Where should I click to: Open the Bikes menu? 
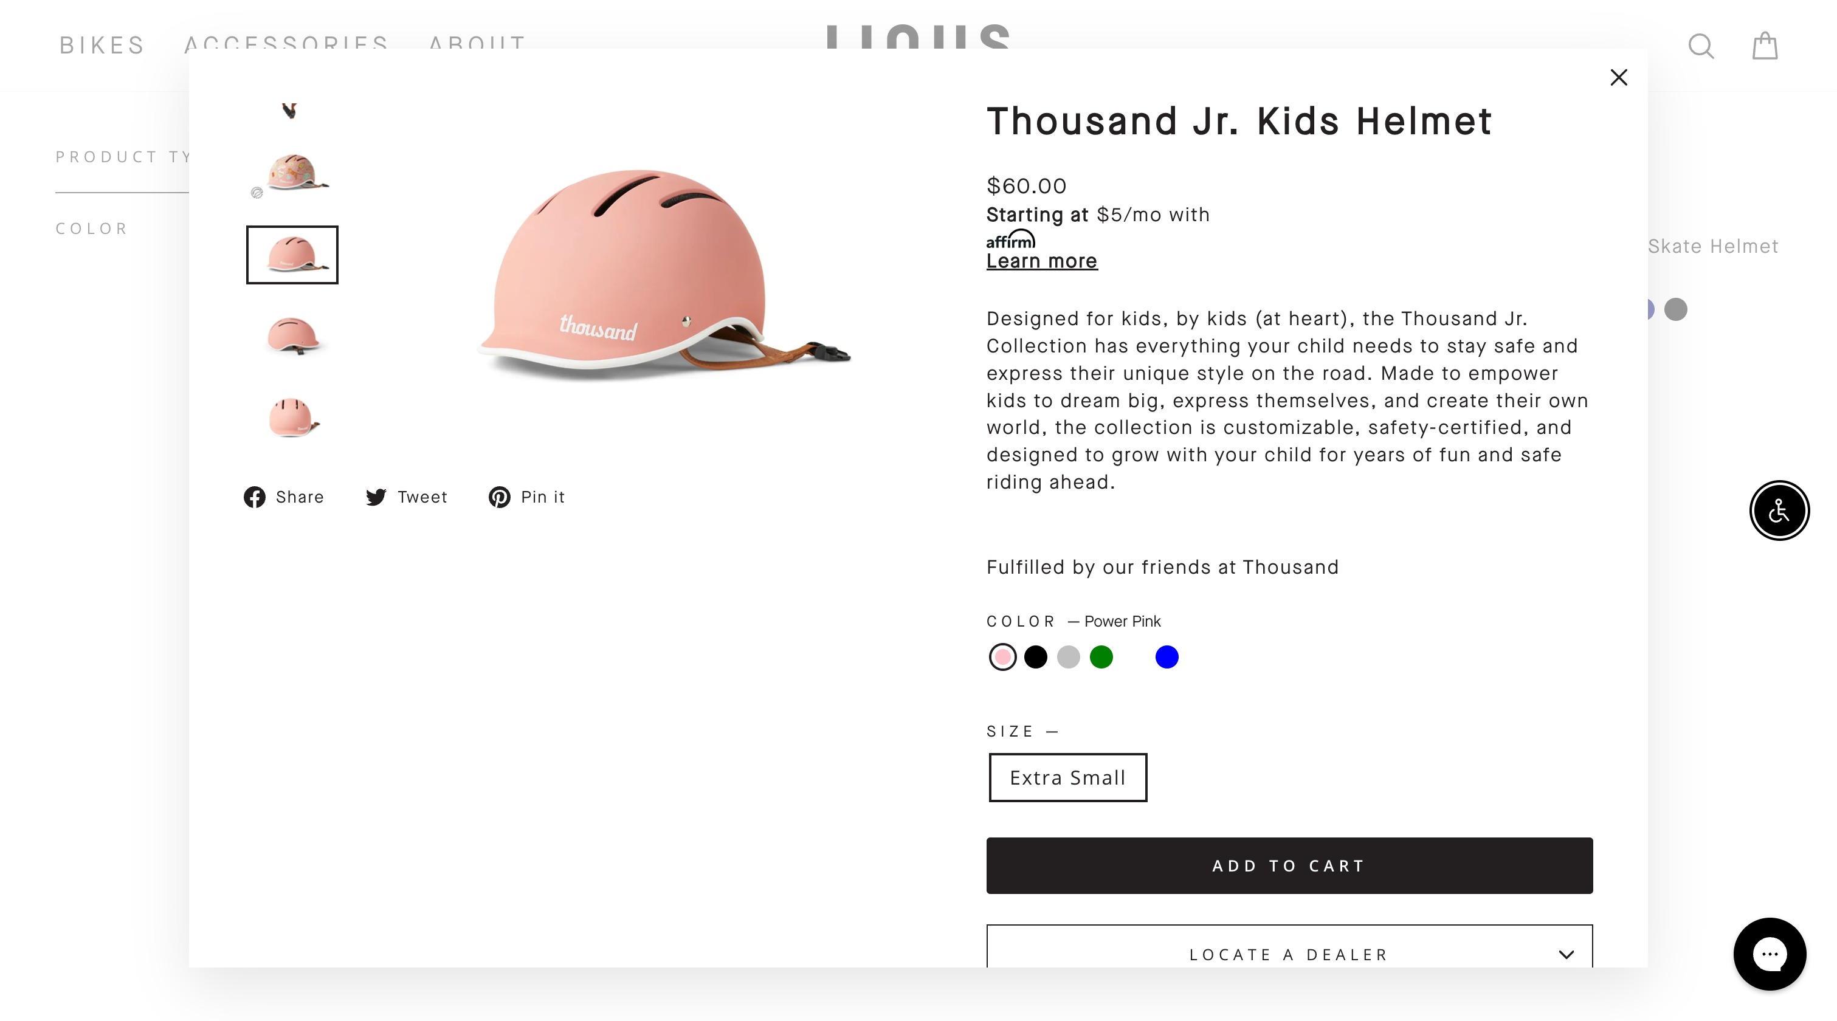pyautogui.click(x=102, y=46)
